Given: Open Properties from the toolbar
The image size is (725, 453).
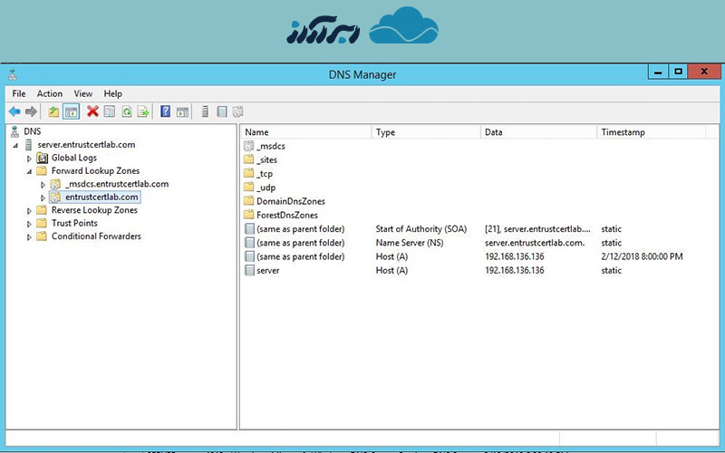Looking at the screenshot, I should 109,111.
